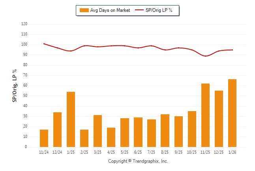The image size is (255, 171).
Task: Click the tallest 1/26 bar
Action: click(x=232, y=113)
